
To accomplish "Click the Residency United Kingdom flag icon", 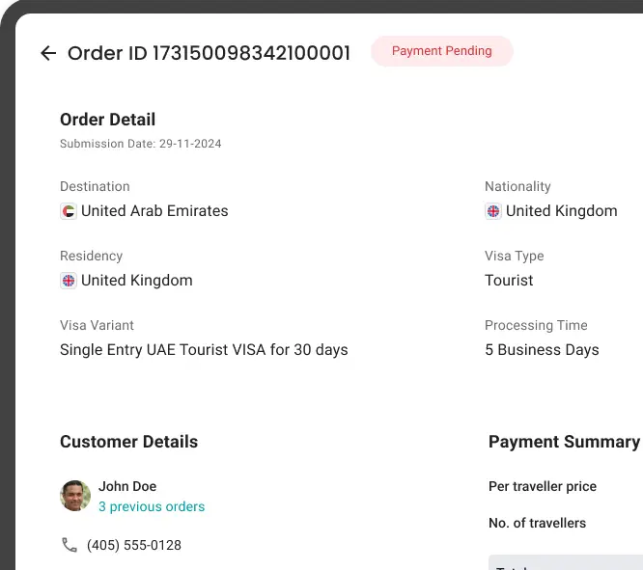I will [69, 281].
